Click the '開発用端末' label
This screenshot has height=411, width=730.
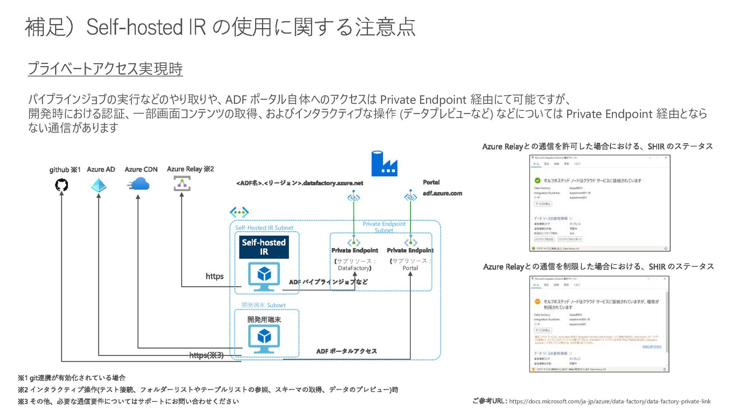tap(264, 320)
